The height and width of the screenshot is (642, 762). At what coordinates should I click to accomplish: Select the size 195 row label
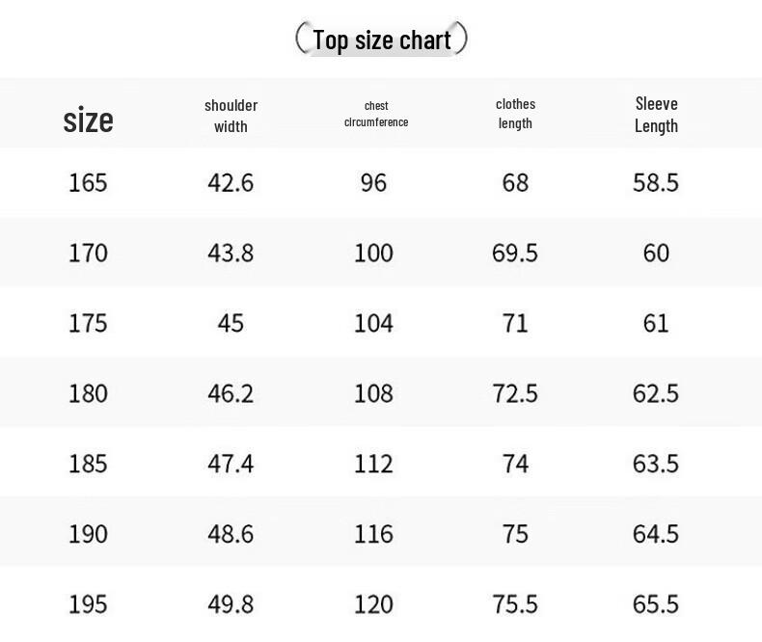[88, 604]
